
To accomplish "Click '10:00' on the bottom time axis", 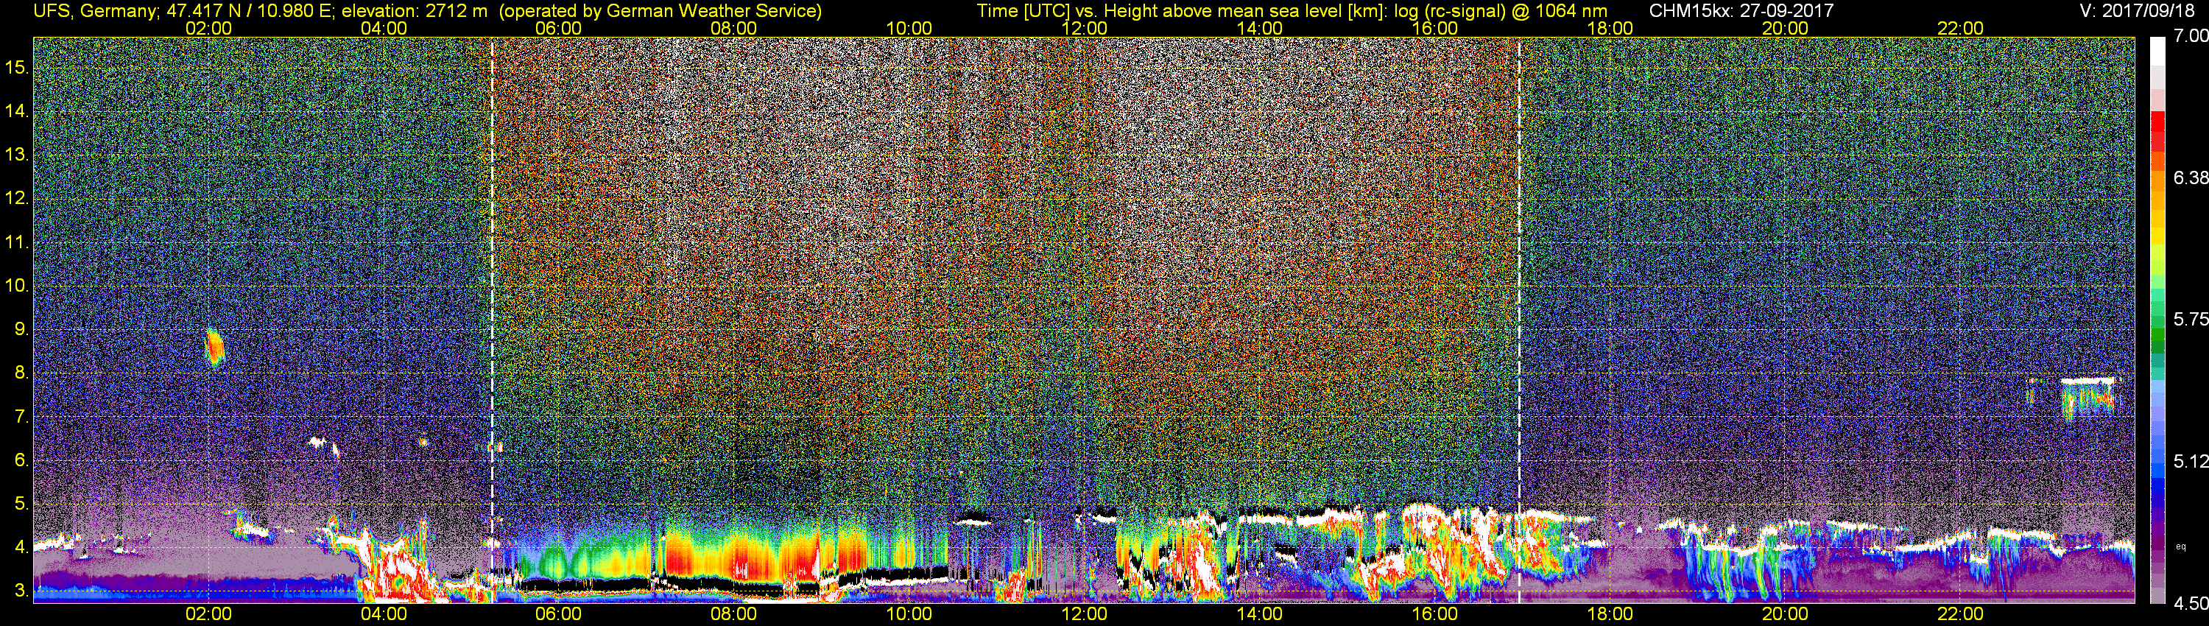I will click(909, 614).
